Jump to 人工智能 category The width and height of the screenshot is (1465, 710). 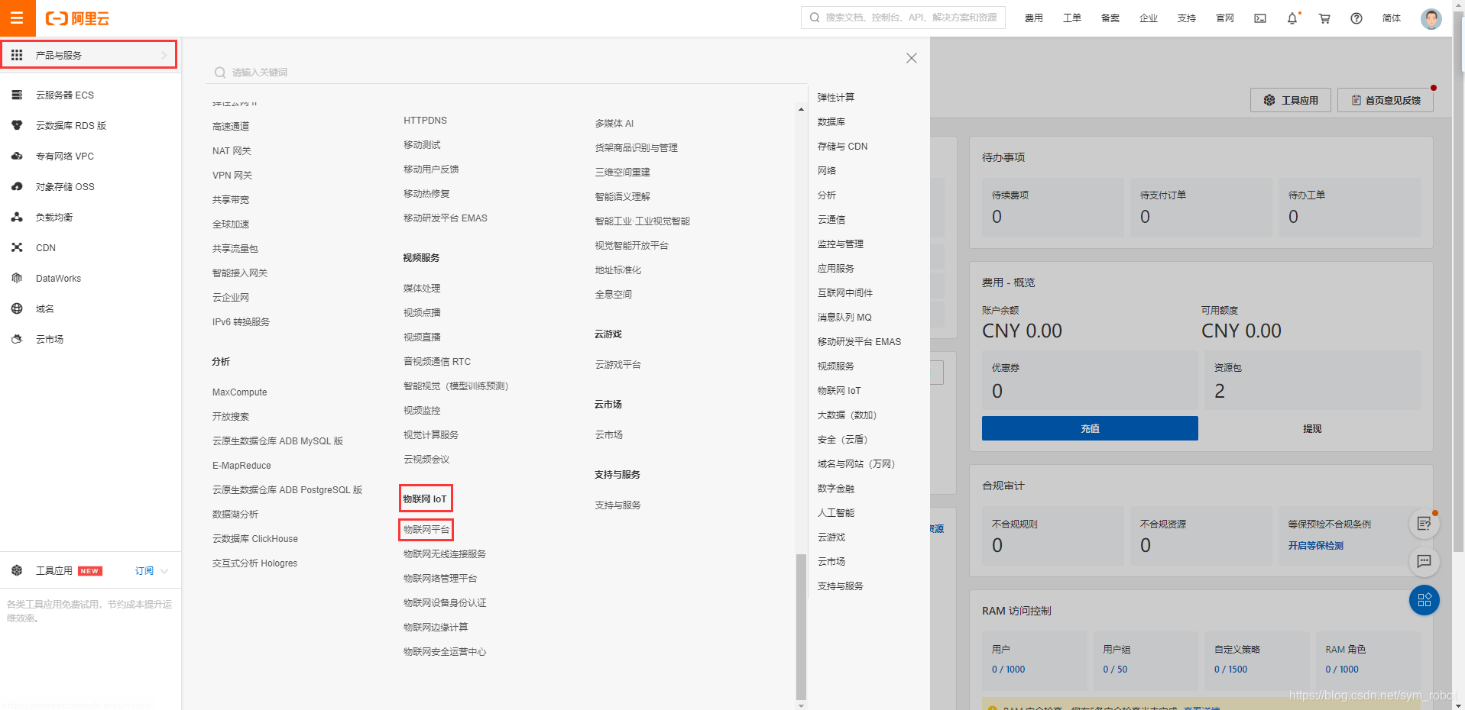coord(835,512)
